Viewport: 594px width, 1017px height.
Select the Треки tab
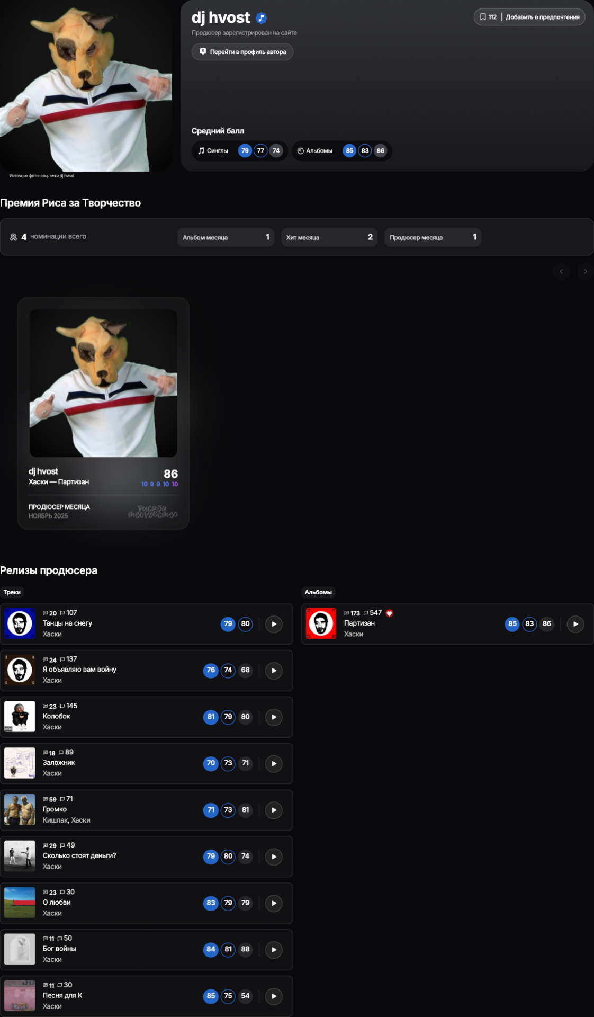pos(12,592)
